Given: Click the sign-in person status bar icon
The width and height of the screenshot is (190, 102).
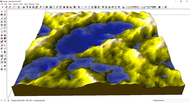Looking at the screenshot, I should (x=8, y=100).
